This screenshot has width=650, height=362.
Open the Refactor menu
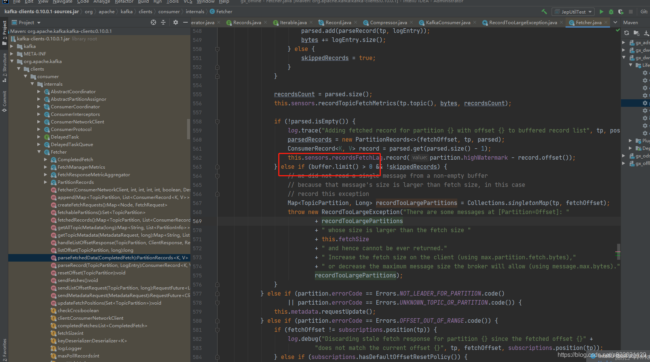(124, 2)
